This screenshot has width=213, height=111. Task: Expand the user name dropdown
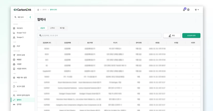point(197,10)
